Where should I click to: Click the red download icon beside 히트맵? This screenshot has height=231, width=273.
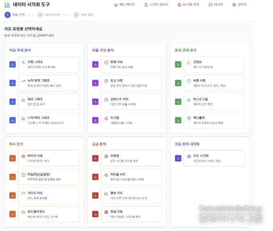(95, 158)
